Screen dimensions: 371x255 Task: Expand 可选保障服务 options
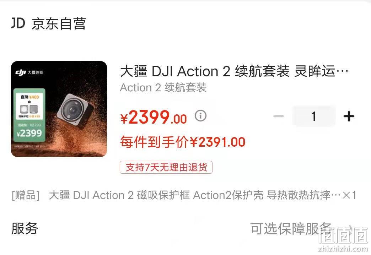click(x=291, y=228)
